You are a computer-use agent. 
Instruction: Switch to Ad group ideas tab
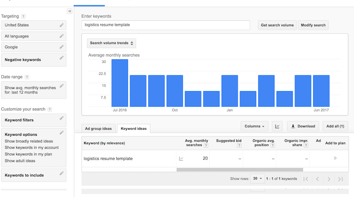point(98,129)
